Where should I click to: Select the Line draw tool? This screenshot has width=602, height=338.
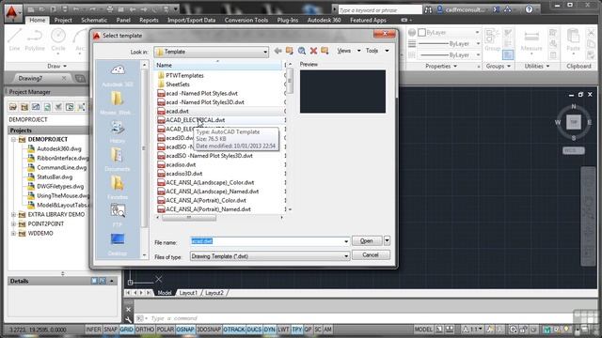click(x=14, y=39)
